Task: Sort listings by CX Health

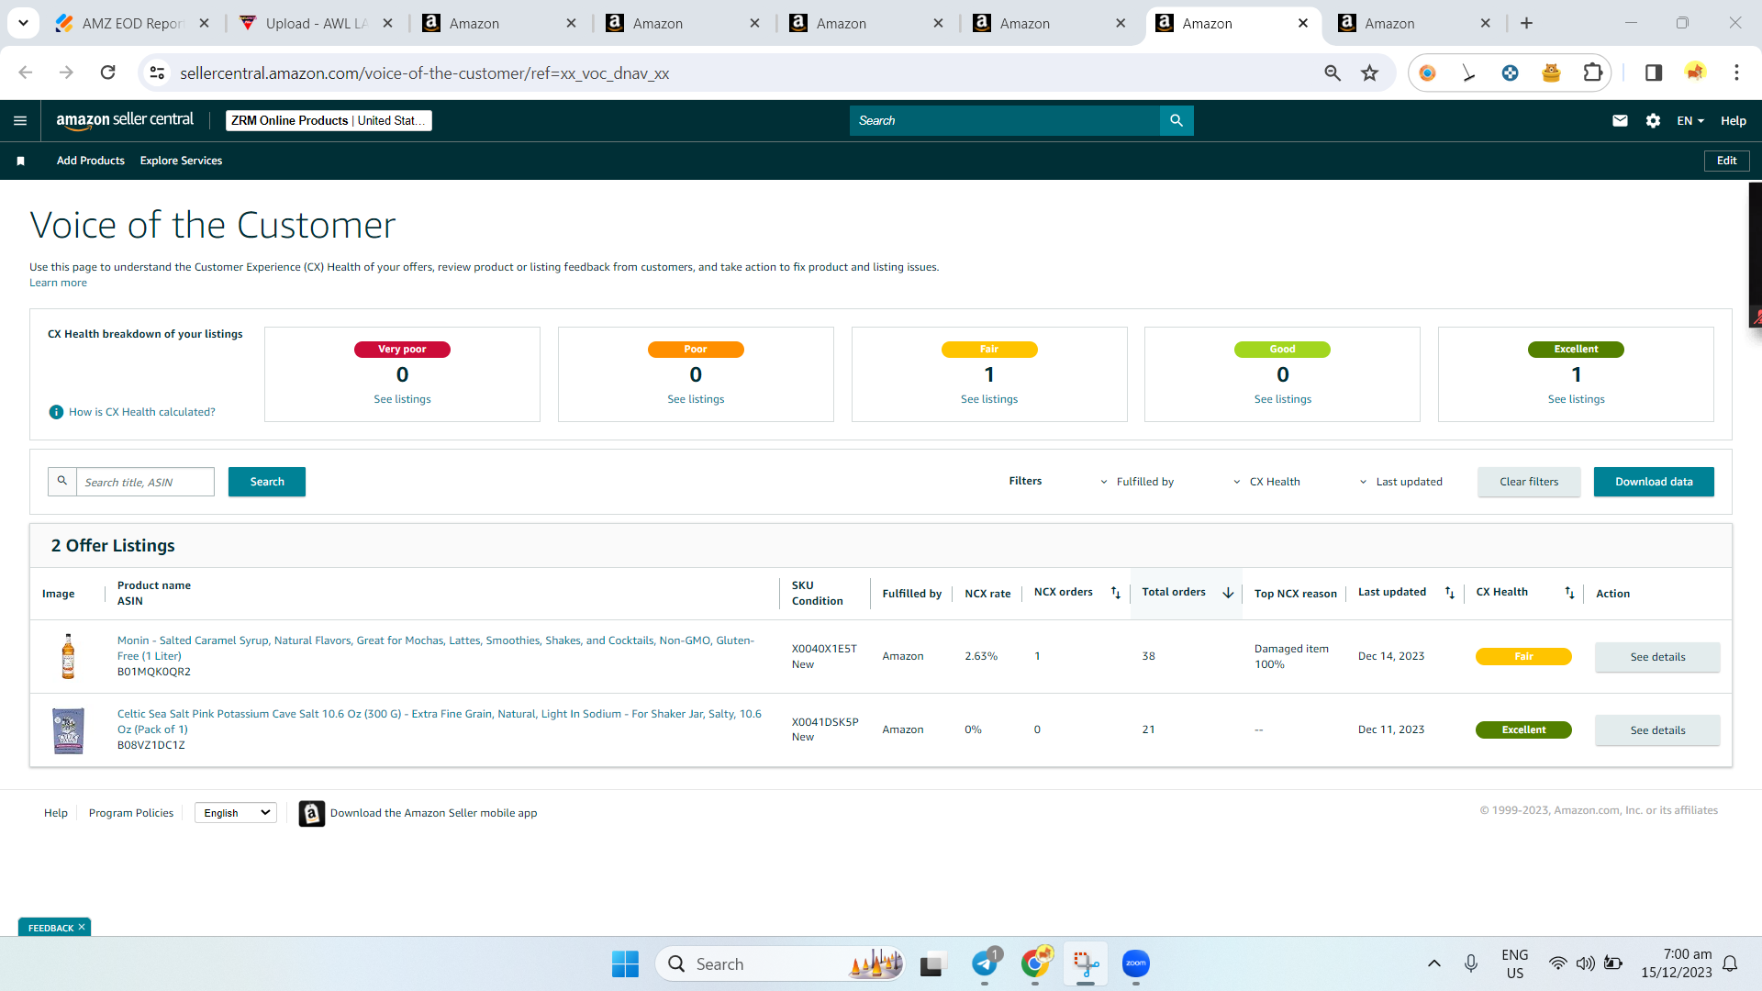Action: [x=1569, y=593]
